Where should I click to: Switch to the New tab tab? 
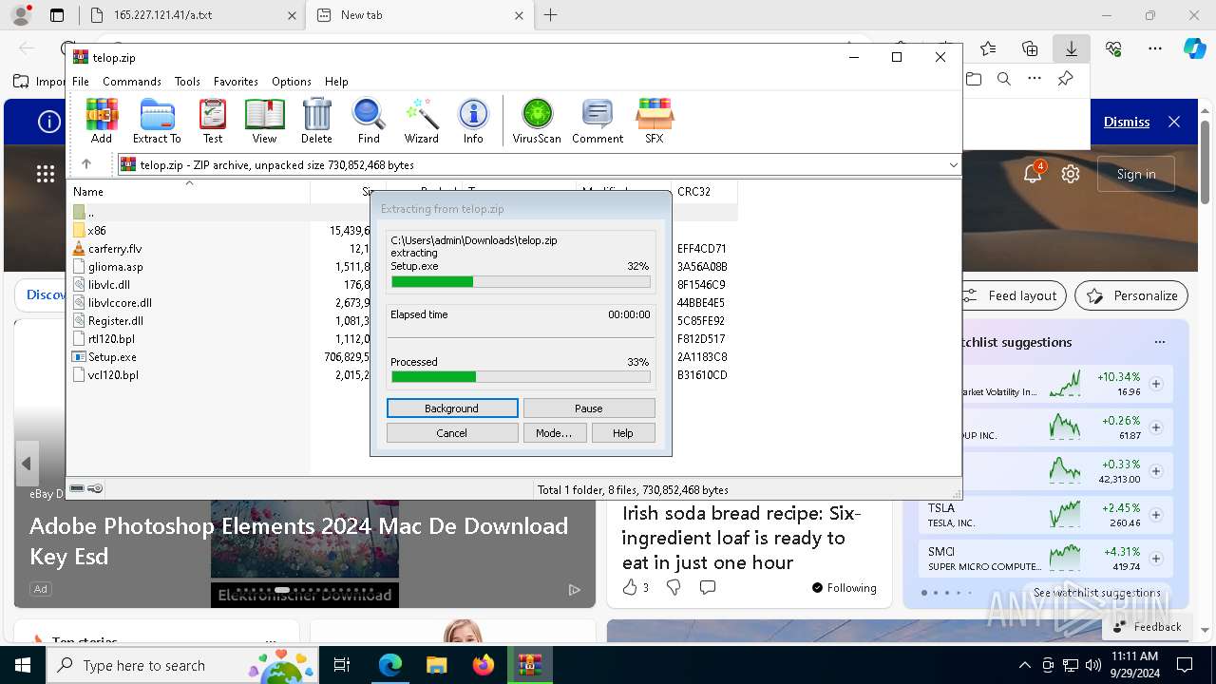coord(421,15)
